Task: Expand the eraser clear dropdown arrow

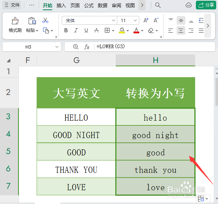Action: click(x=157, y=30)
